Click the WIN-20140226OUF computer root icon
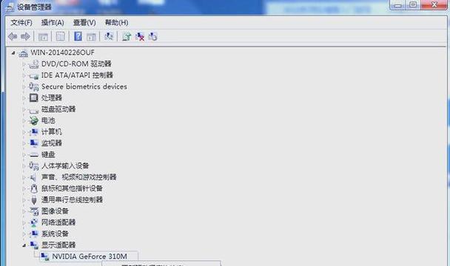Image resolution: width=450 pixels, height=266 pixels. 24,53
